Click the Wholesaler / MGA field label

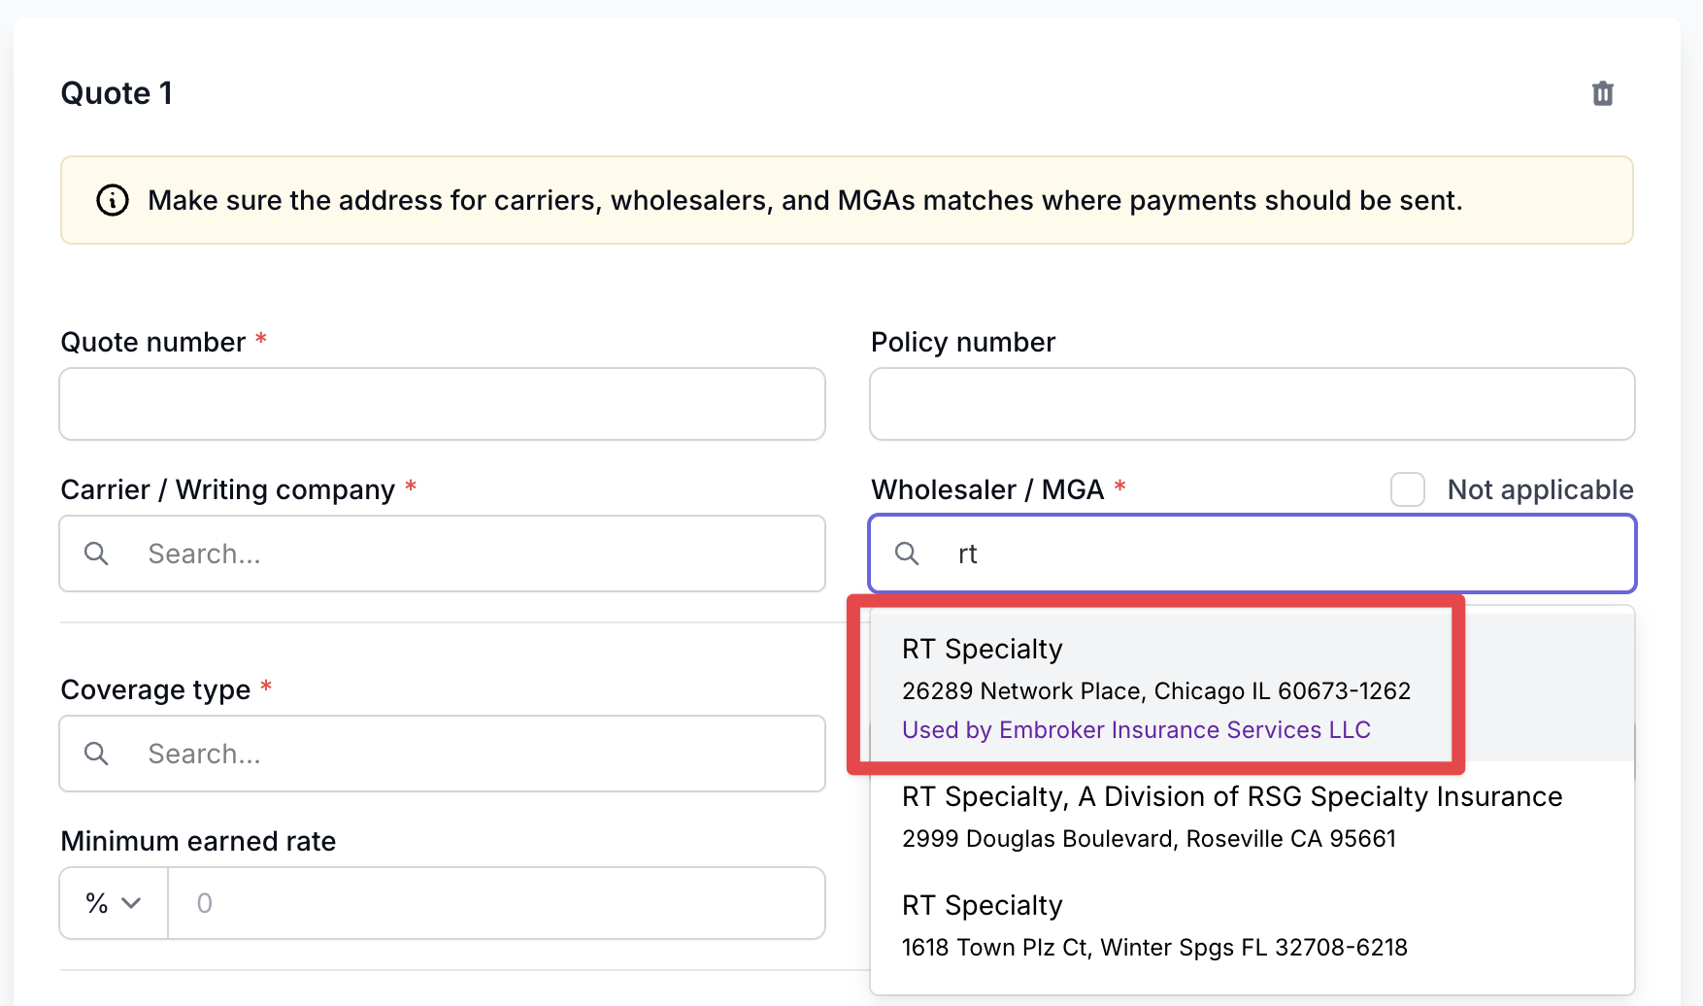pyautogui.click(x=987, y=489)
